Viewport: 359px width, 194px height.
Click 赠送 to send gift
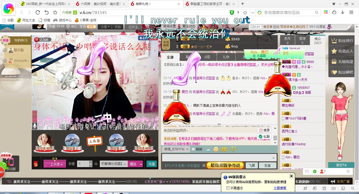133,164
